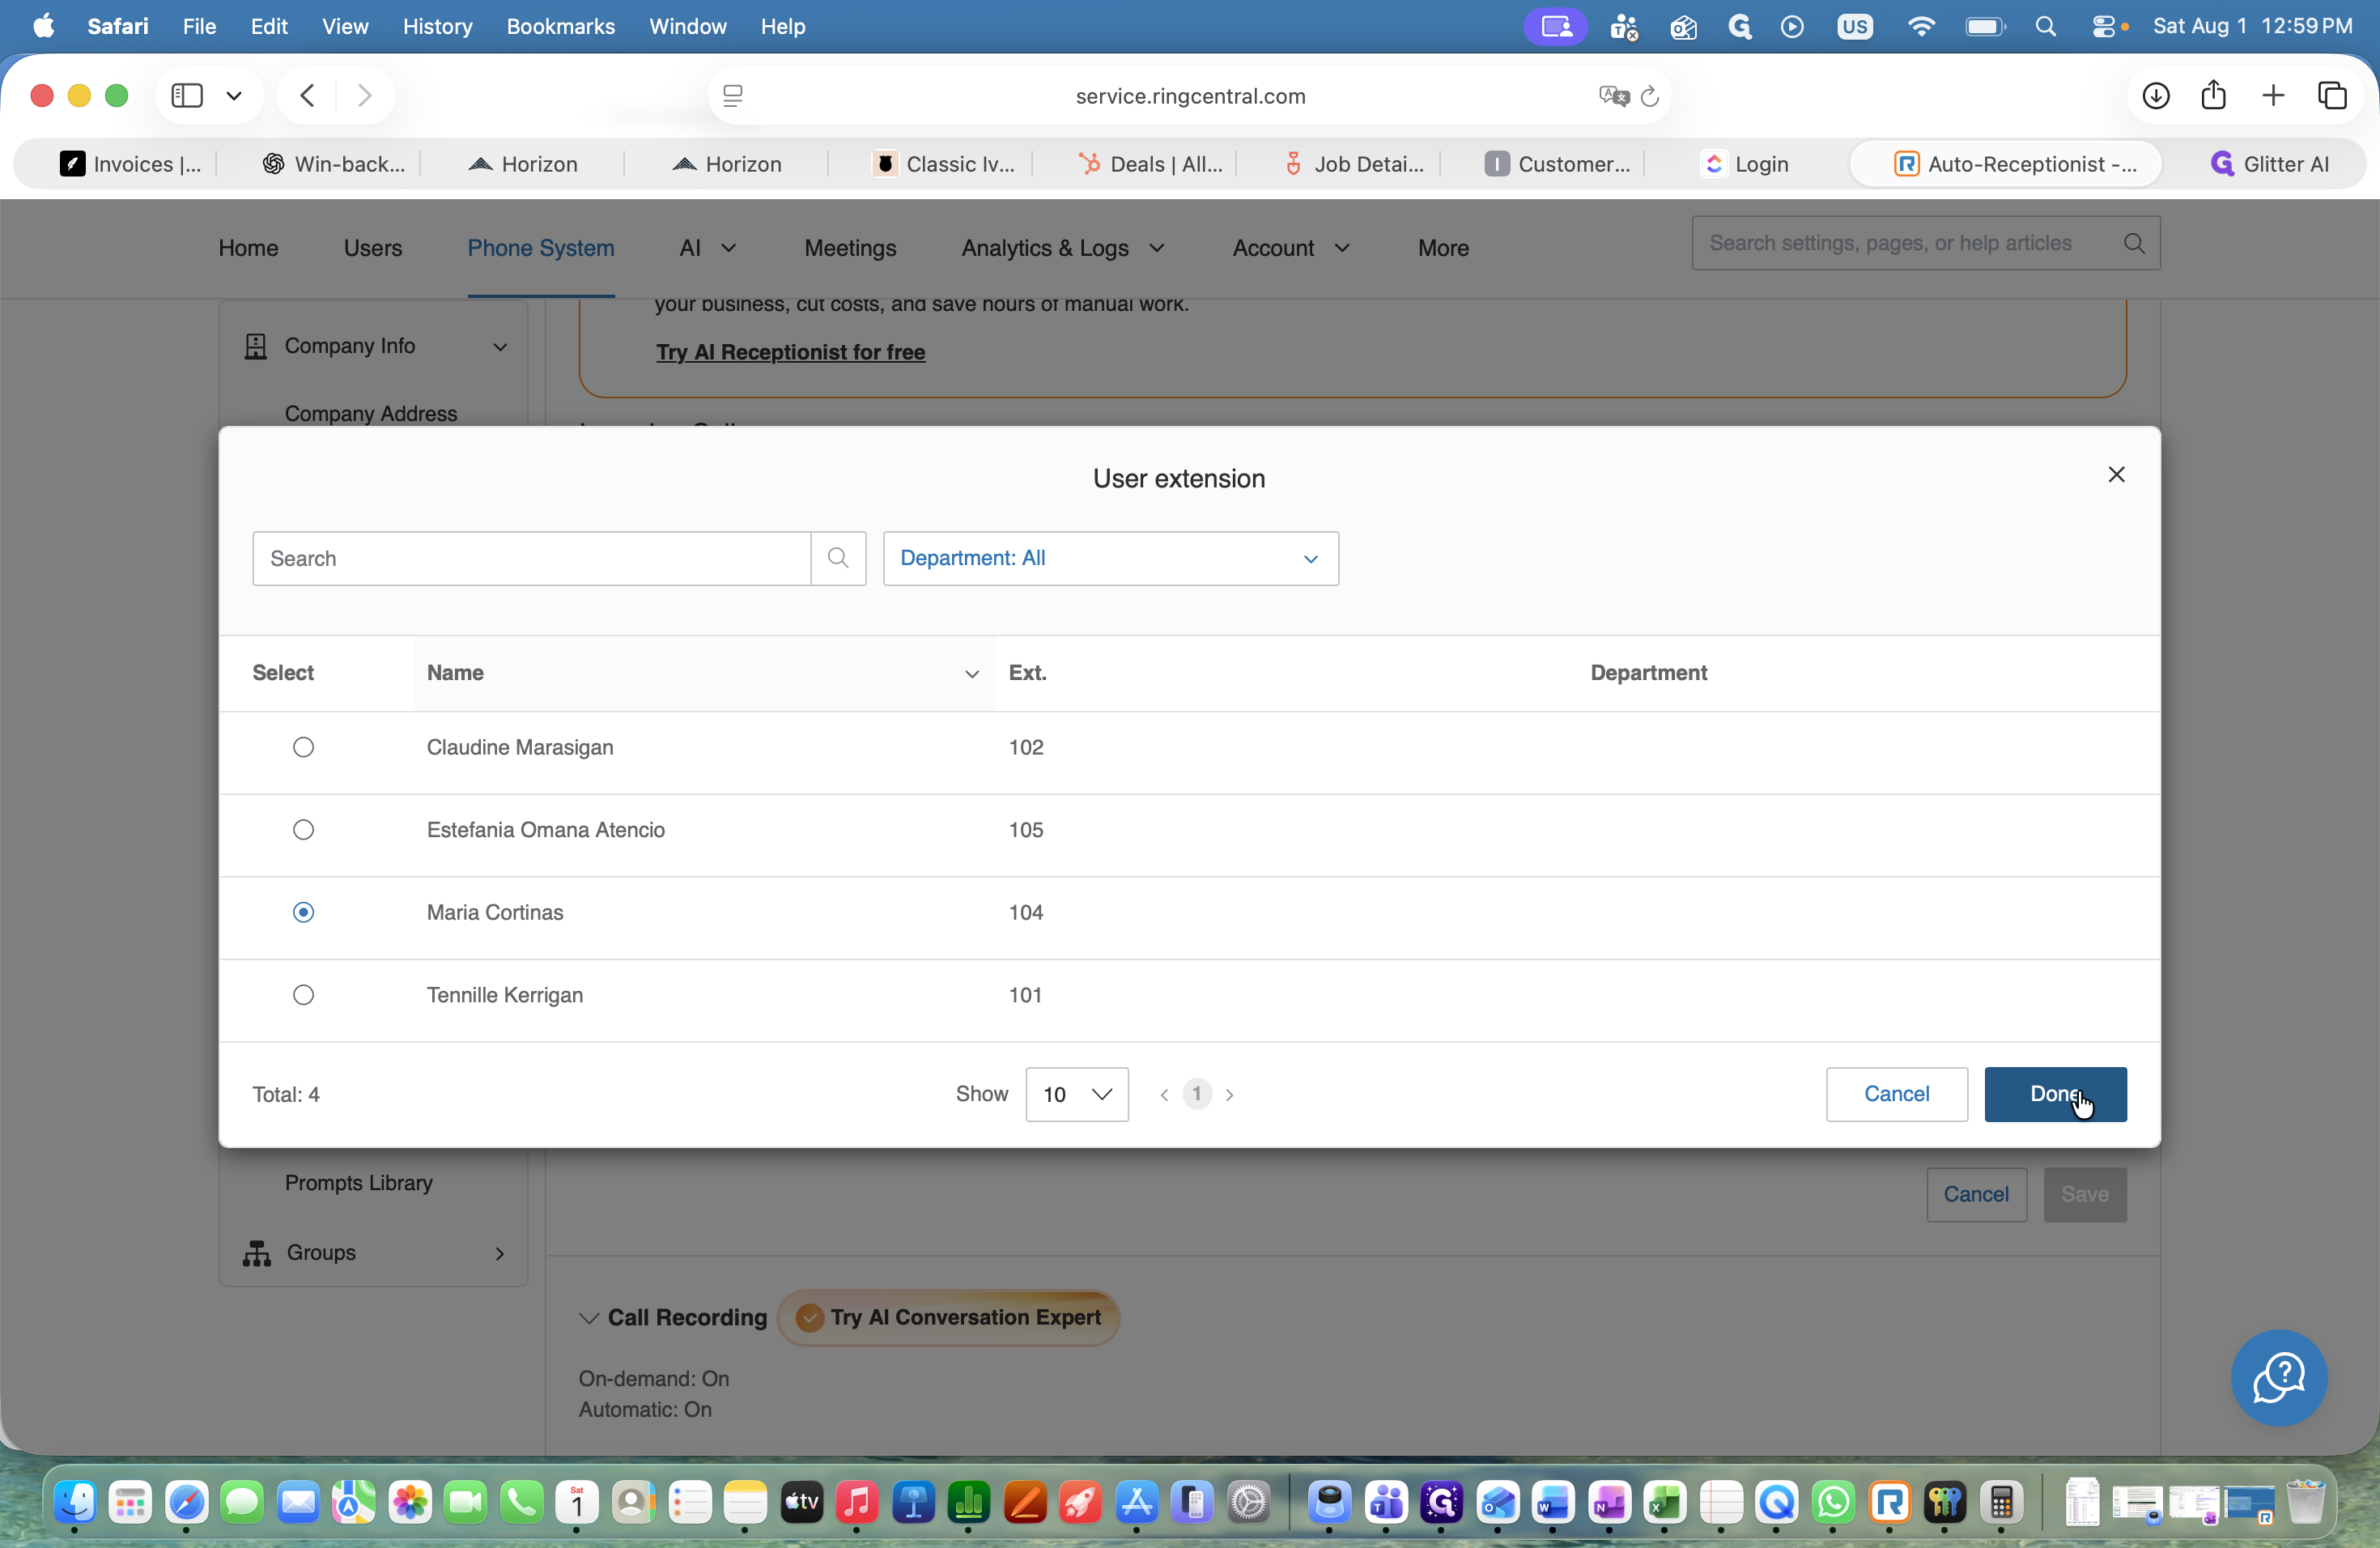Select the Maria Cortinas radio button
This screenshot has width=2380, height=1548.
tap(303, 912)
